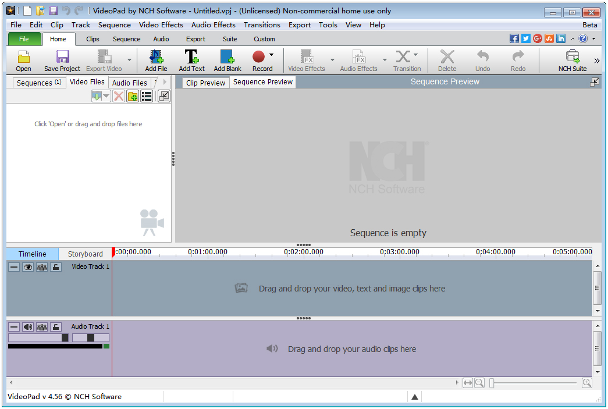608x409 pixels.
Task: Click the Beta link in menu bar
Action: [590, 25]
